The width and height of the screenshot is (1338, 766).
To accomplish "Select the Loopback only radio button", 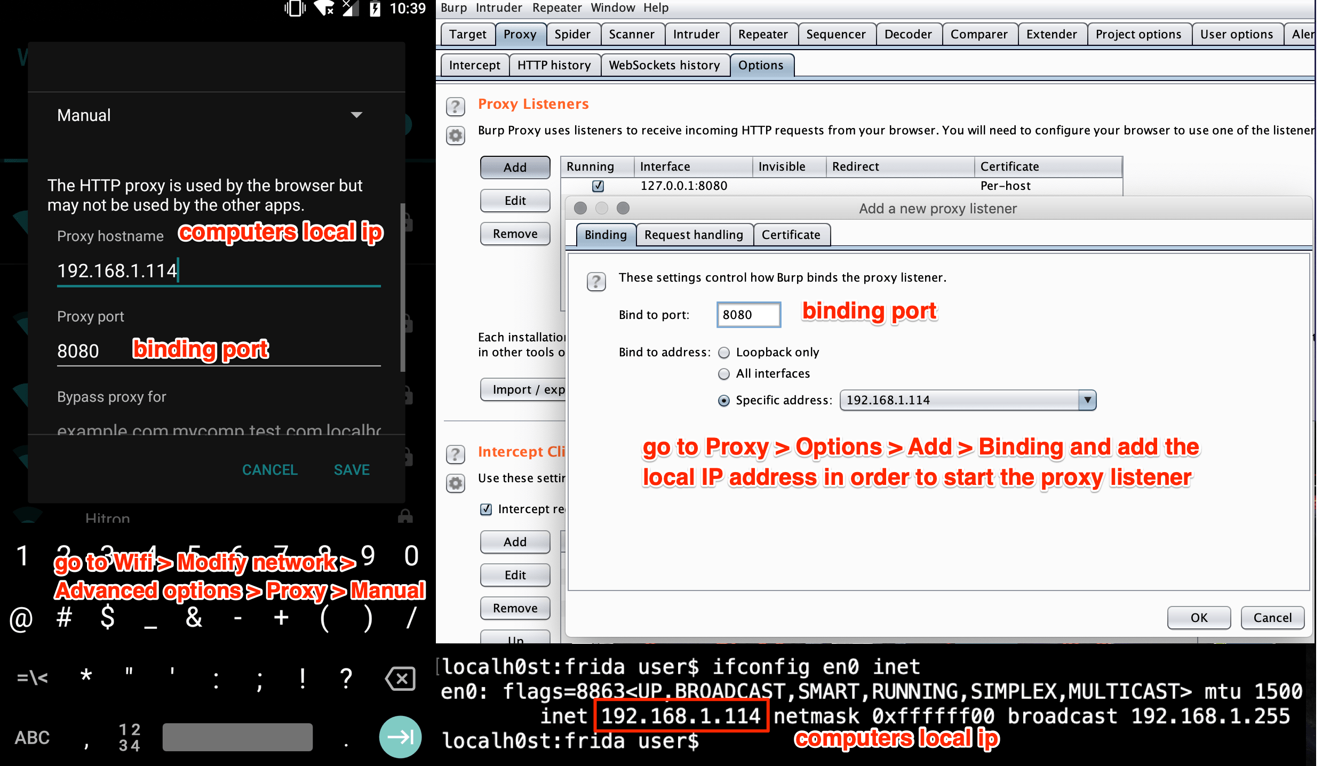I will (724, 353).
